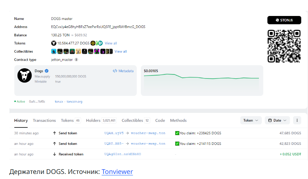Switch to the Code tab

pyautogui.click(x=160, y=121)
